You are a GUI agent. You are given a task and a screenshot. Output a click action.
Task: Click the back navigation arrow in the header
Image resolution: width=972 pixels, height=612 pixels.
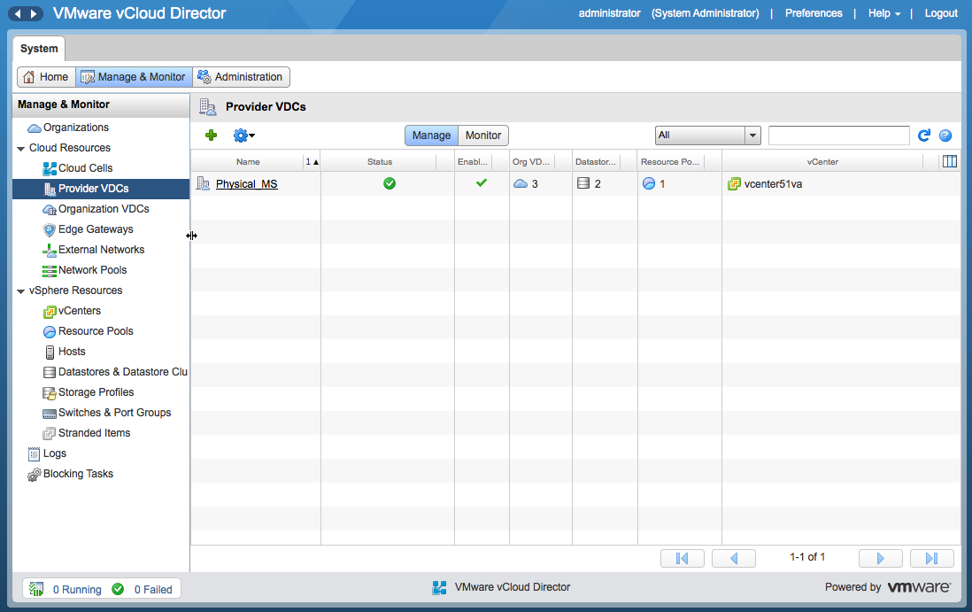pos(18,13)
